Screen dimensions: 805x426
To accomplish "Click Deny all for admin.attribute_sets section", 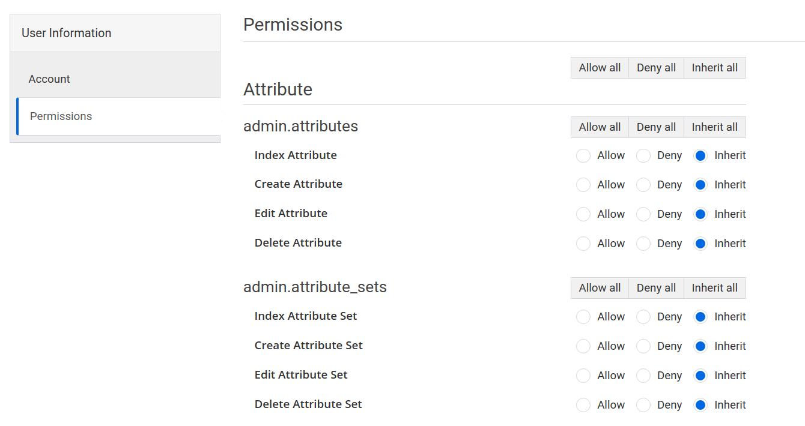I will coord(655,287).
